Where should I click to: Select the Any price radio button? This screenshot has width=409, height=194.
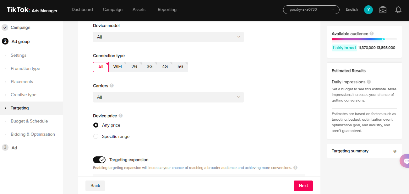96,125
